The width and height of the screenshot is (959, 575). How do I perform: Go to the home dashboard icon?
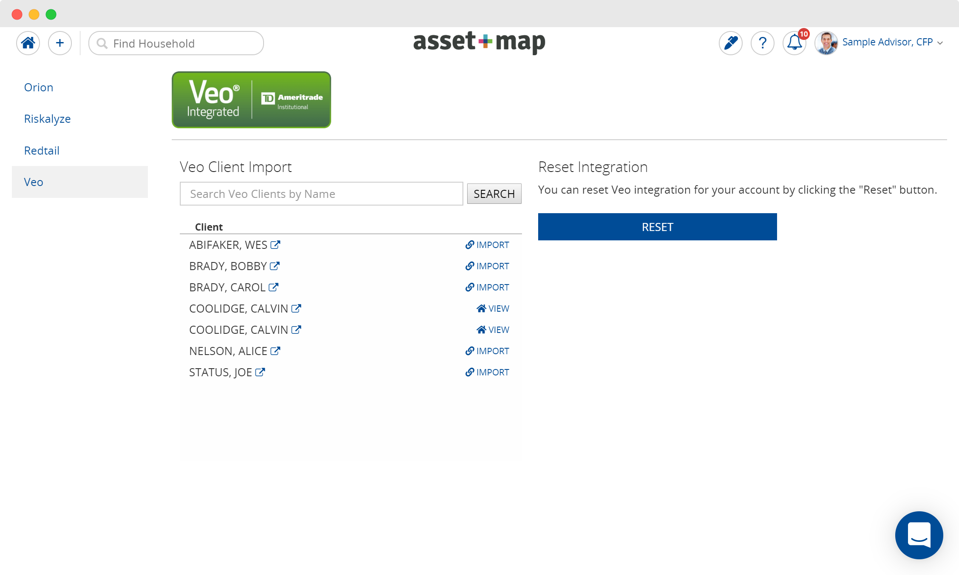pyautogui.click(x=28, y=43)
